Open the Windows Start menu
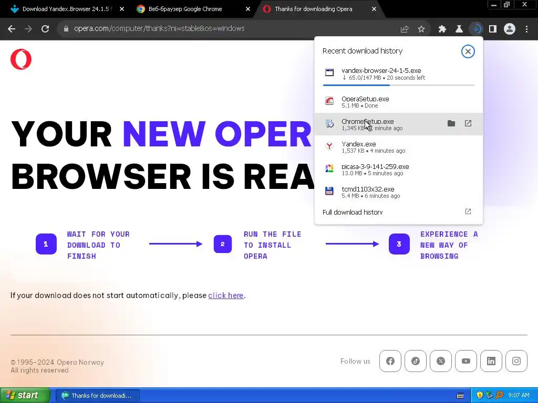 [x=25, y=395]
